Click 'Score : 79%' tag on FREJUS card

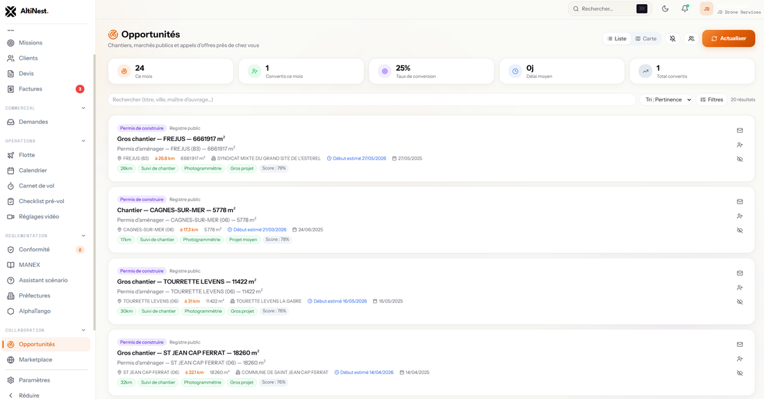click(x=274, y=168)
